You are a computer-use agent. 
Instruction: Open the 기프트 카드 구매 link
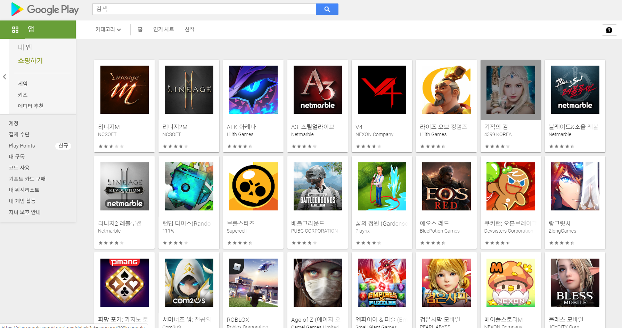coord(27,179)
